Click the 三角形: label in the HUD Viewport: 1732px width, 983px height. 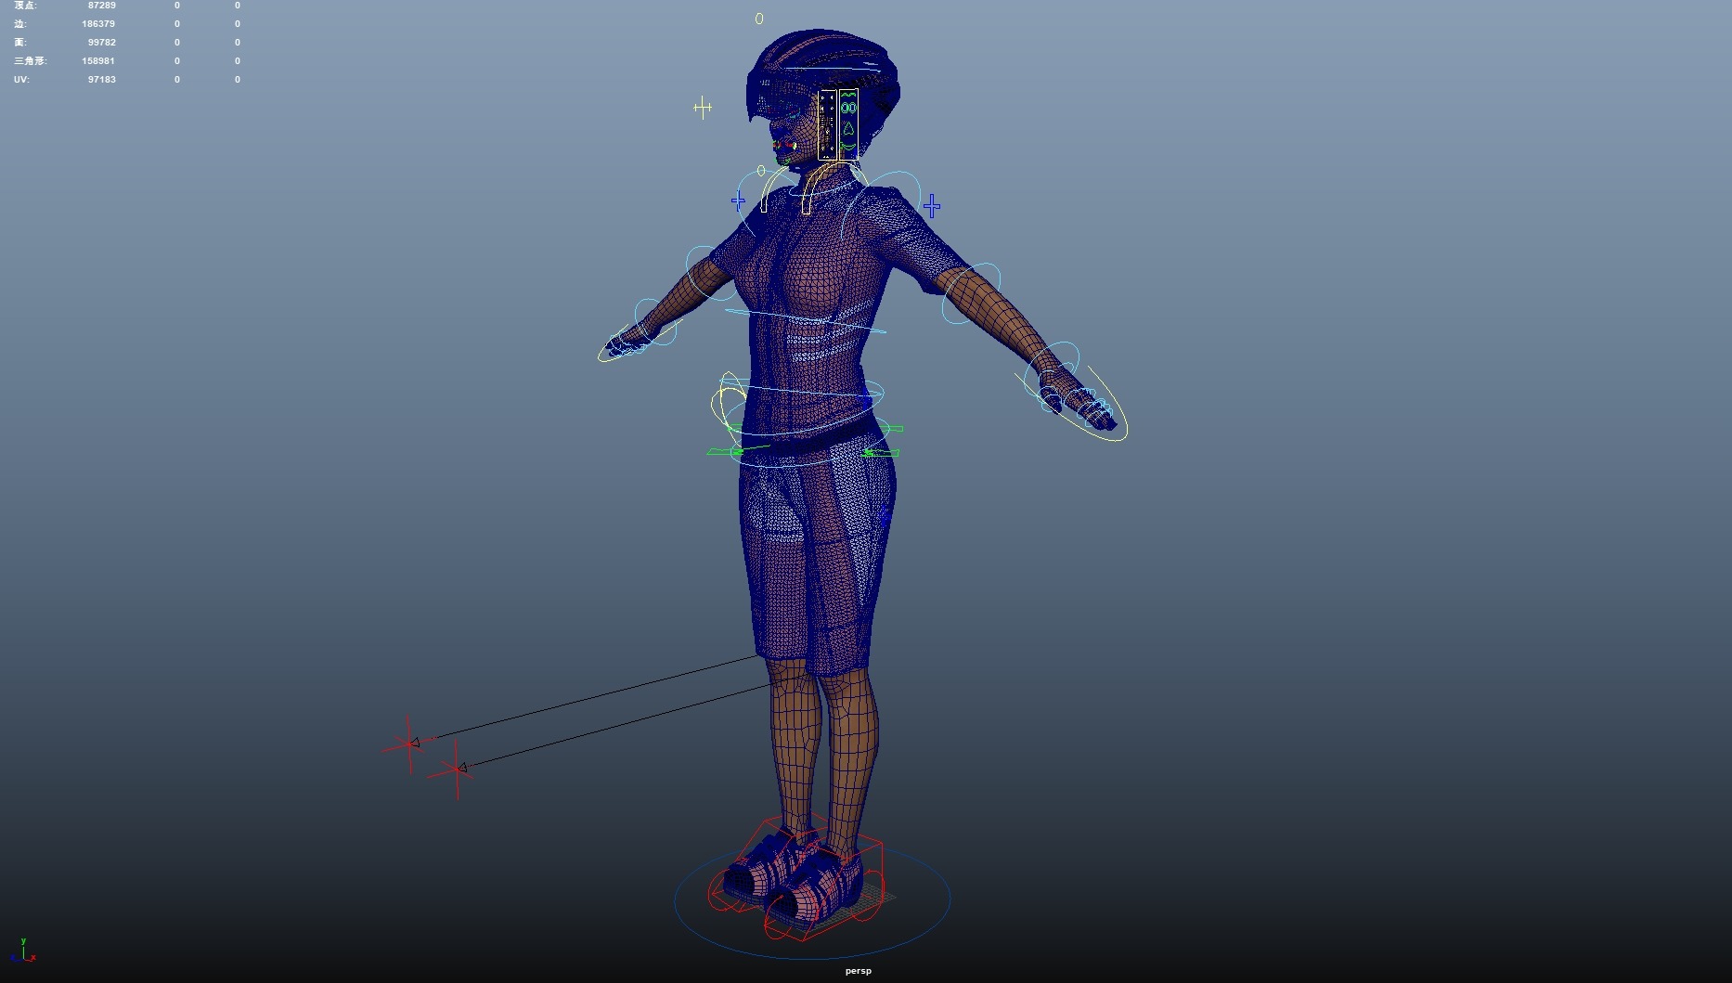30,61
